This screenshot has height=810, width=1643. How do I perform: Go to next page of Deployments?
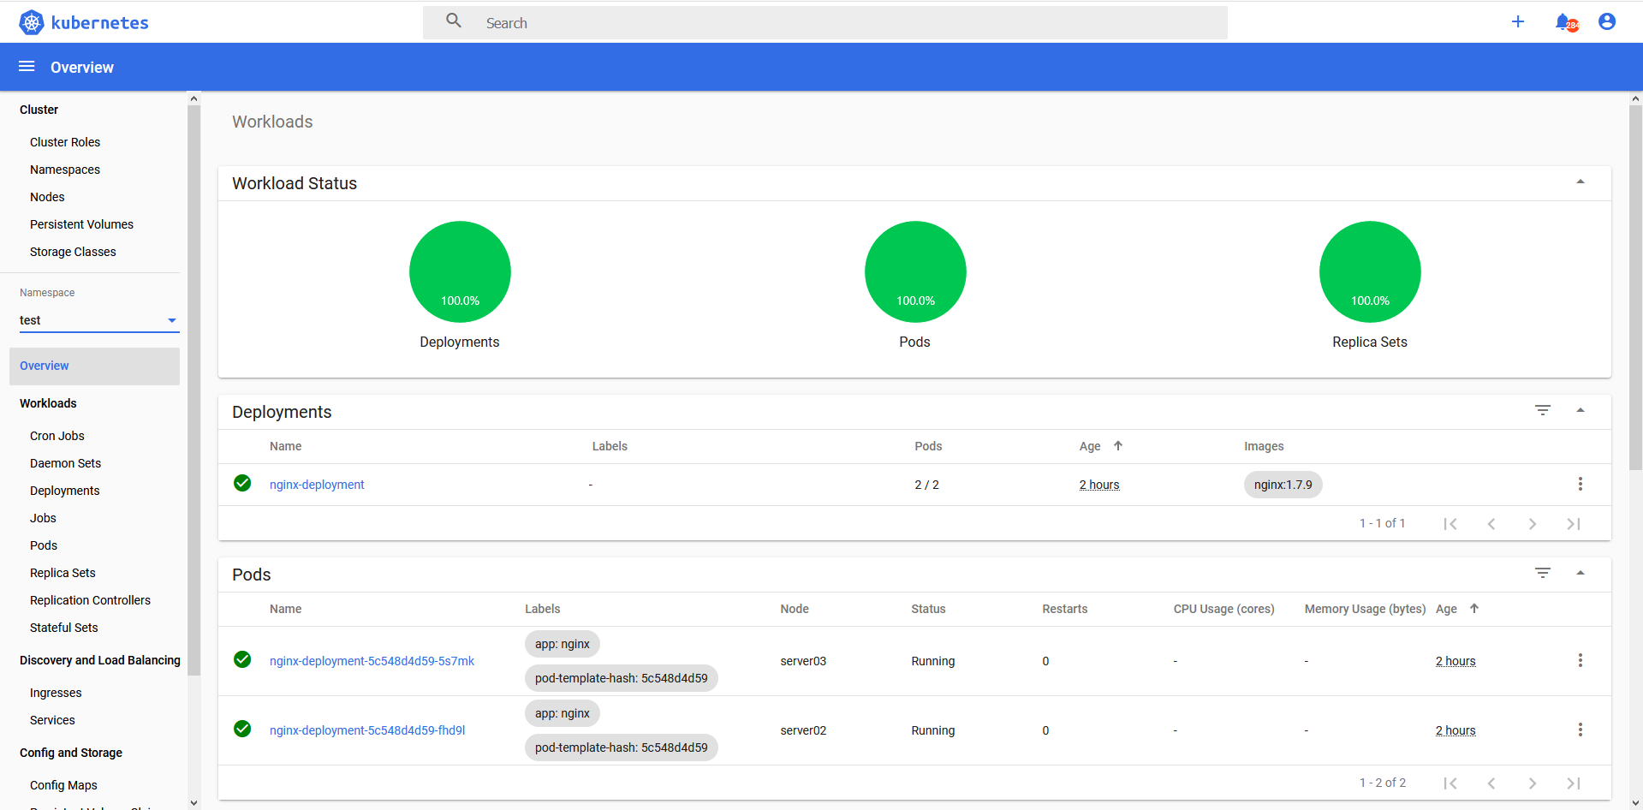click(1533, 524)
